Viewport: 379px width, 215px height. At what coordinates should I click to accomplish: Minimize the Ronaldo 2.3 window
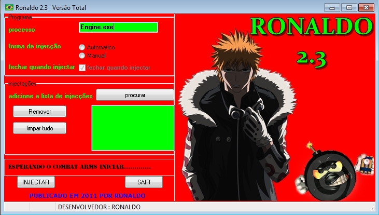[332, 8]
